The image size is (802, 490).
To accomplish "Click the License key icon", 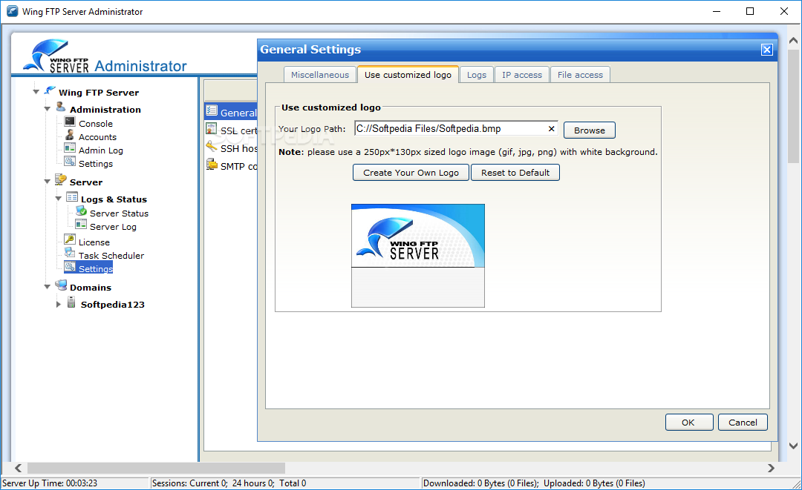I will click(70, 239).
